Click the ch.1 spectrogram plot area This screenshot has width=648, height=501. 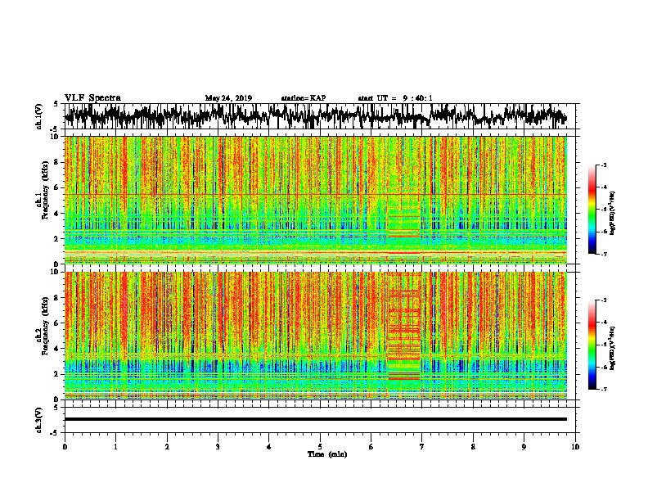[x=315, y=200]
